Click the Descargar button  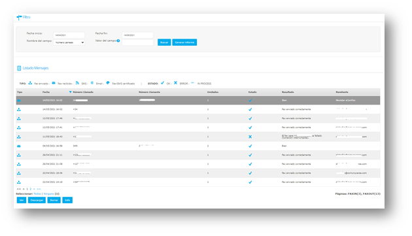[37, 200]
